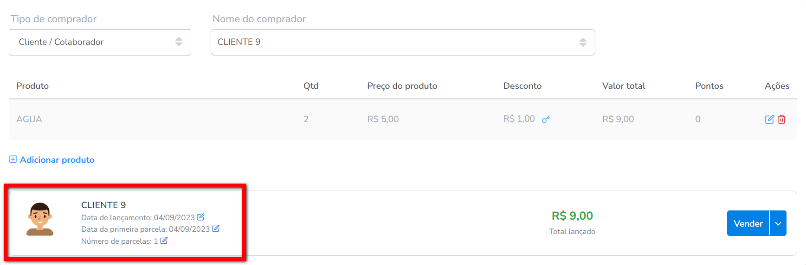Click the key icon beside the discount
The image size is (806, 265).
pyautogui.click(x=546, y=119)
